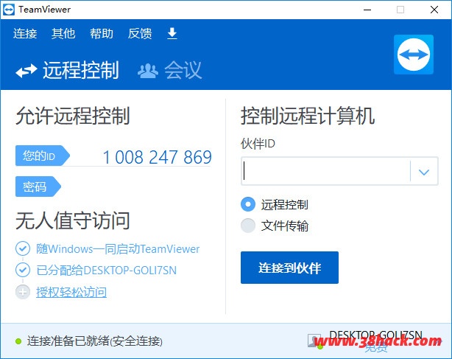Toggle 随Windows一同启动TeamViewer check icon
This screenshot has height=359, width=452.
pyautogui.click(x=23, y=248)
